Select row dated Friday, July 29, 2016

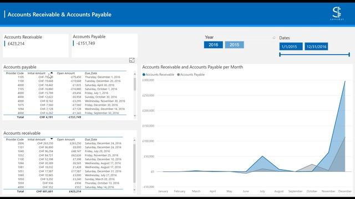(63, 151)
